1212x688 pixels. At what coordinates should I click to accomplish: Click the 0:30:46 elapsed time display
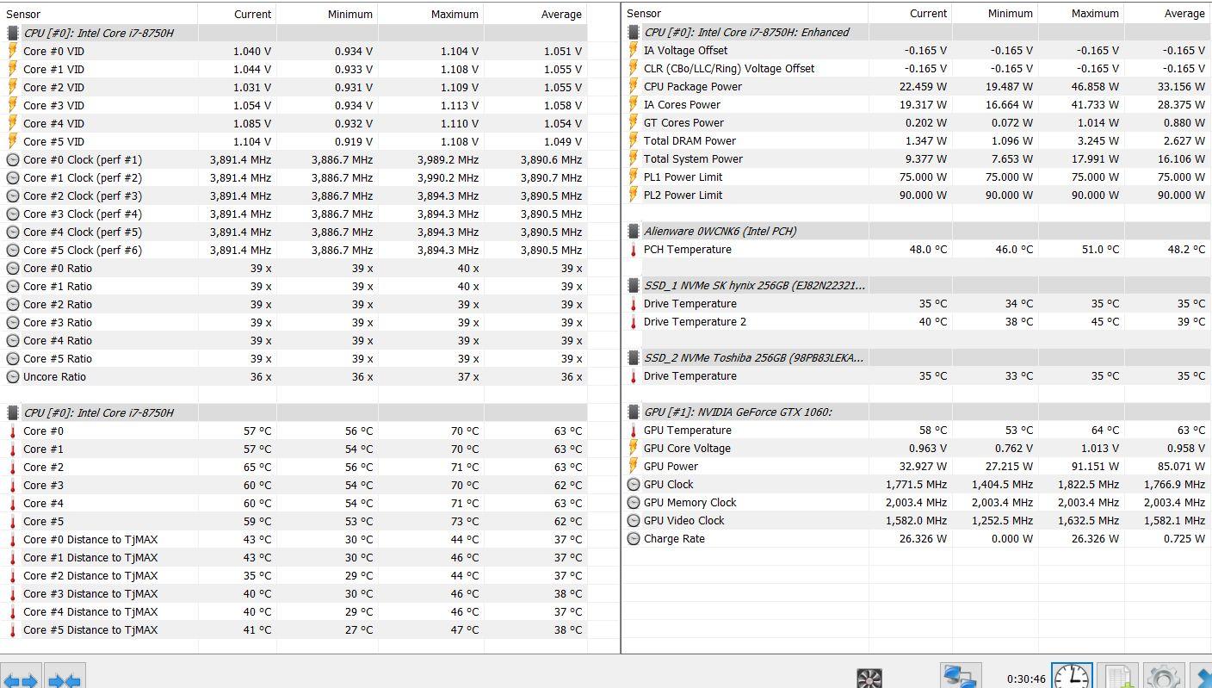[x=1026, y=679]
